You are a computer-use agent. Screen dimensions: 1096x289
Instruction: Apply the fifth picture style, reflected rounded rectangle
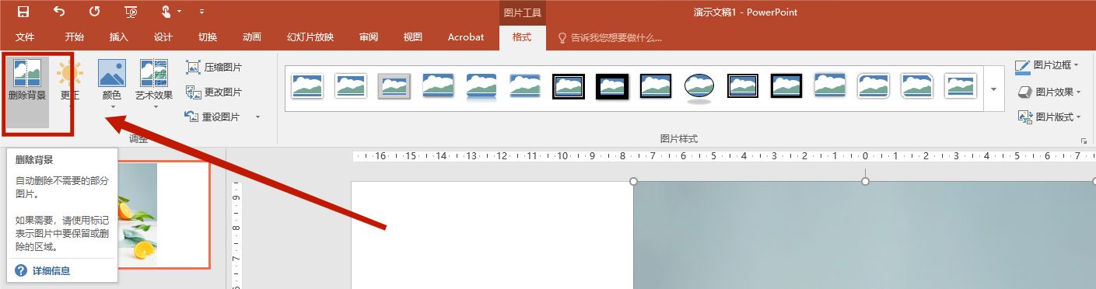[481, 87]
